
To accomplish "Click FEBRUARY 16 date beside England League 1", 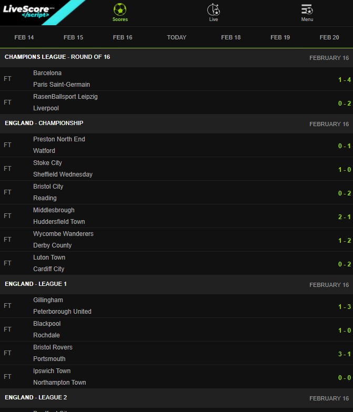I will 329,285.
